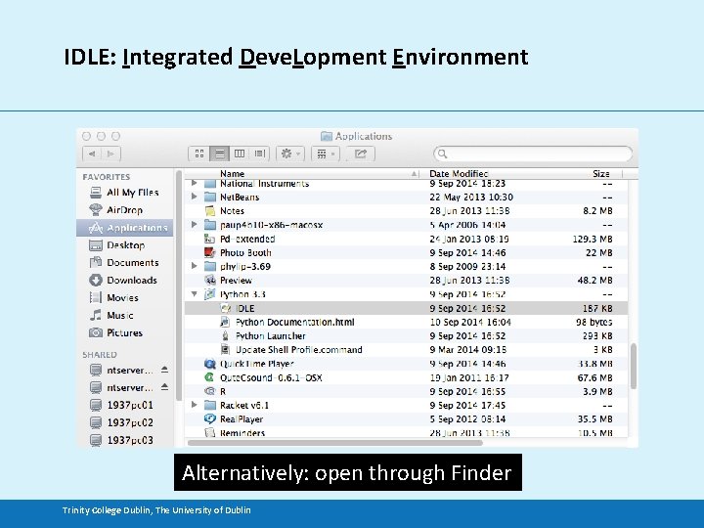Select the Preview application
The image size is (704, 528).
coord(406,281)
